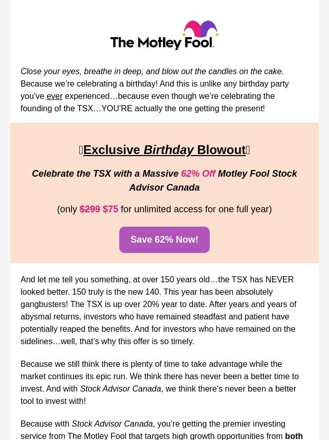329x440 pixels.
Task: Click the "Because we still think" paragraph
Action: coord(159,382)
